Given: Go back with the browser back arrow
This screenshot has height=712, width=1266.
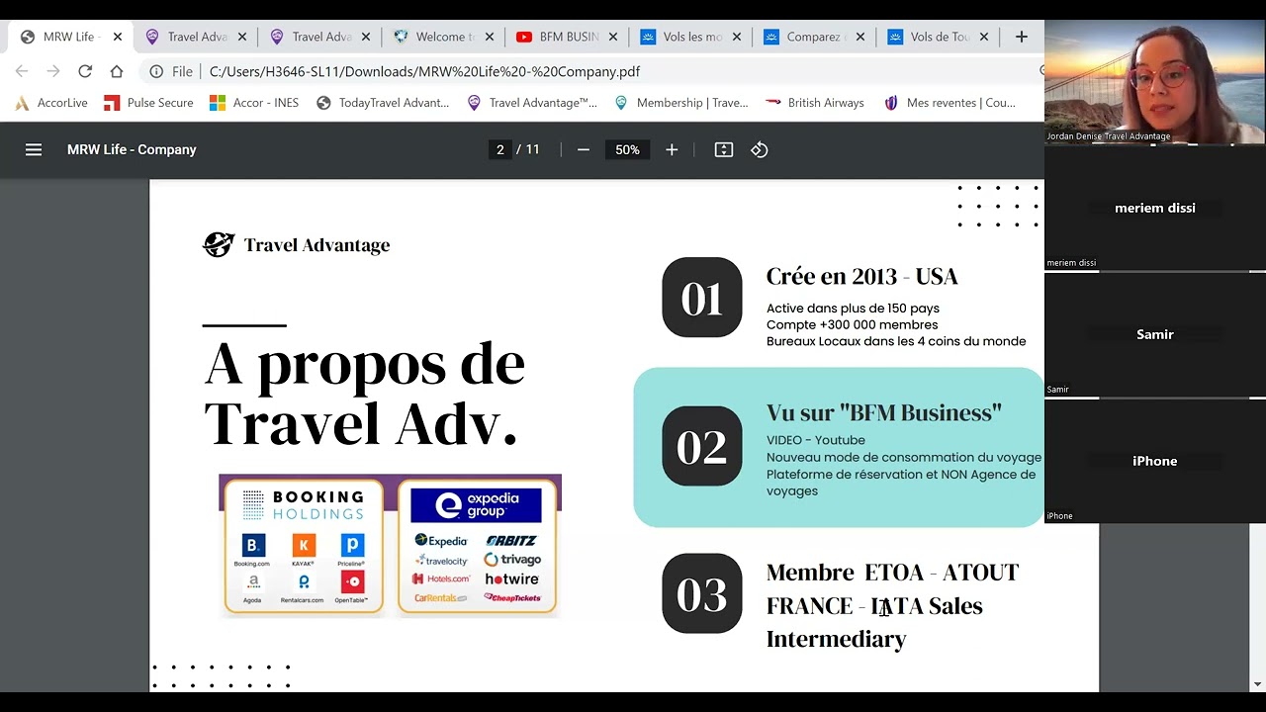Looking at the screenshot, I should (x=22, y=71).
